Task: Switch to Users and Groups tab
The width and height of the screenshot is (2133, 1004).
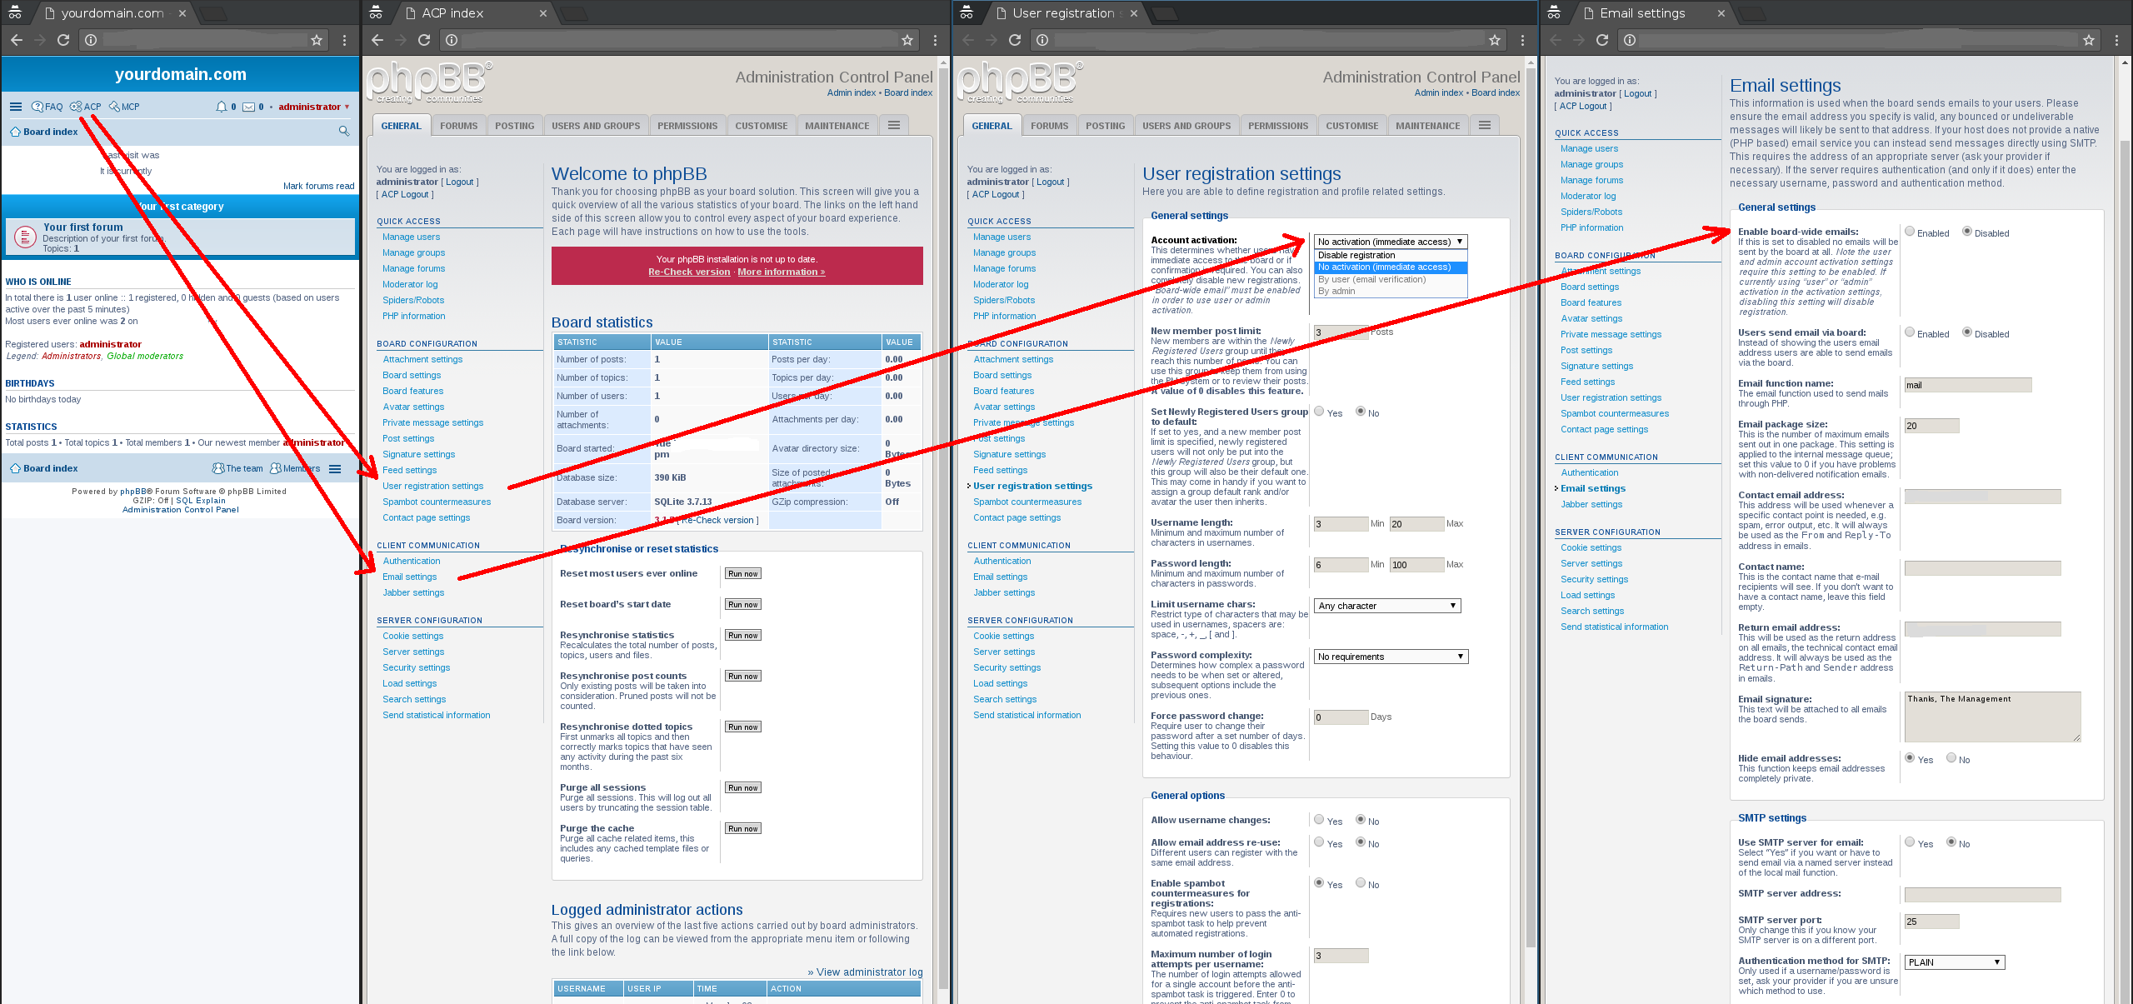Action: [x=596, y=126]
